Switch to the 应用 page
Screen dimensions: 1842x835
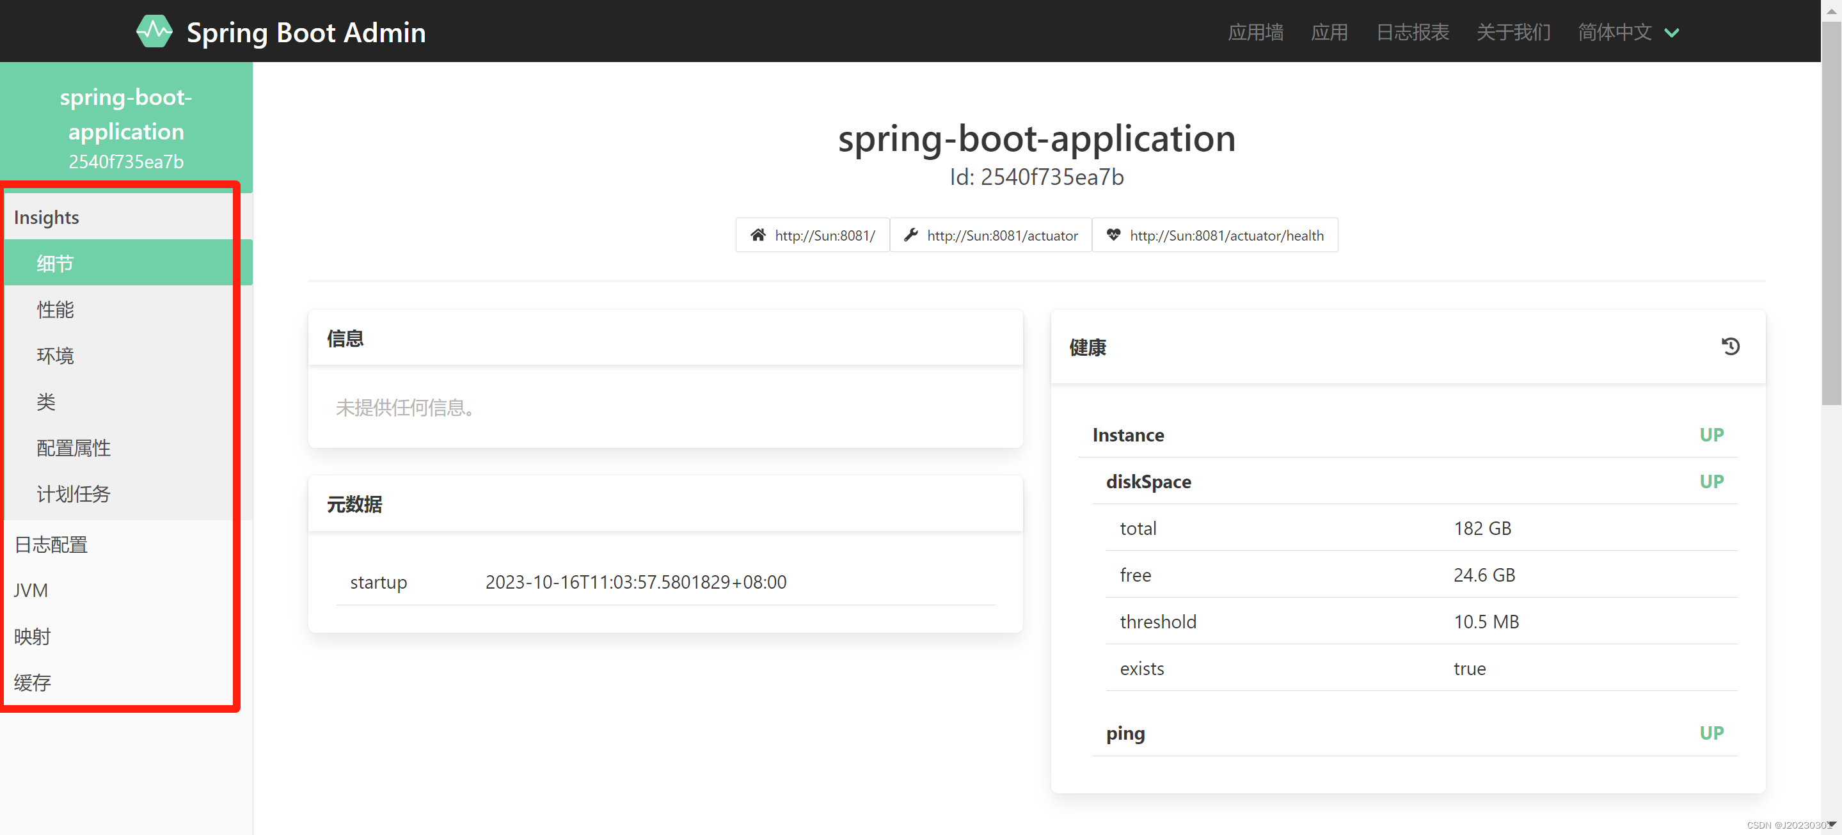pyautogui.click(x=1330, y=31)
